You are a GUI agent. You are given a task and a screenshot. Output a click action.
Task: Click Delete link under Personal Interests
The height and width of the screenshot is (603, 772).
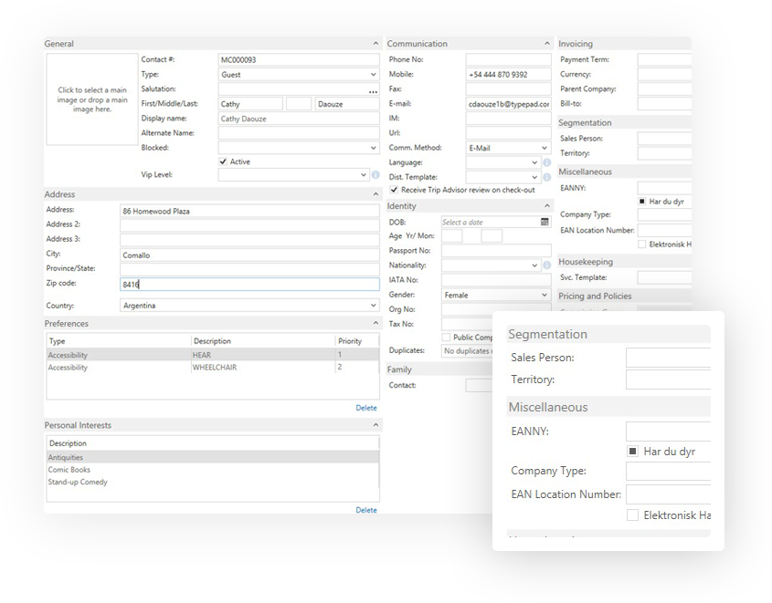(x=366, y=510)
